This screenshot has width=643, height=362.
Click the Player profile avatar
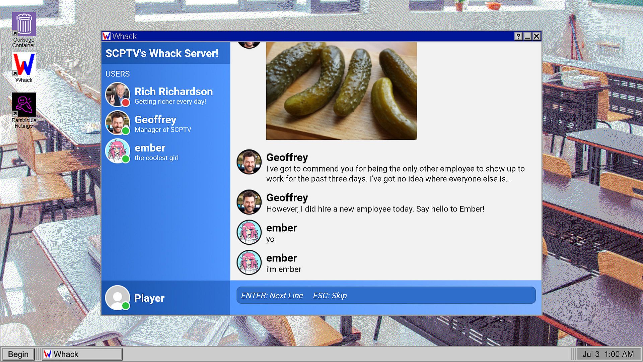click(117, 298)
